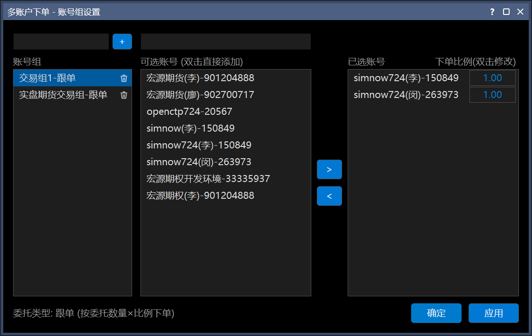Close the 账号组设置 dialog

pyautogui.click(x=520, y=12)
